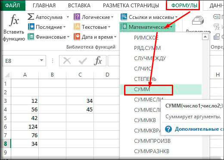Switch to the ВСТАВКА tab
This screenshot has height=160, width=224.
(79, 6)
